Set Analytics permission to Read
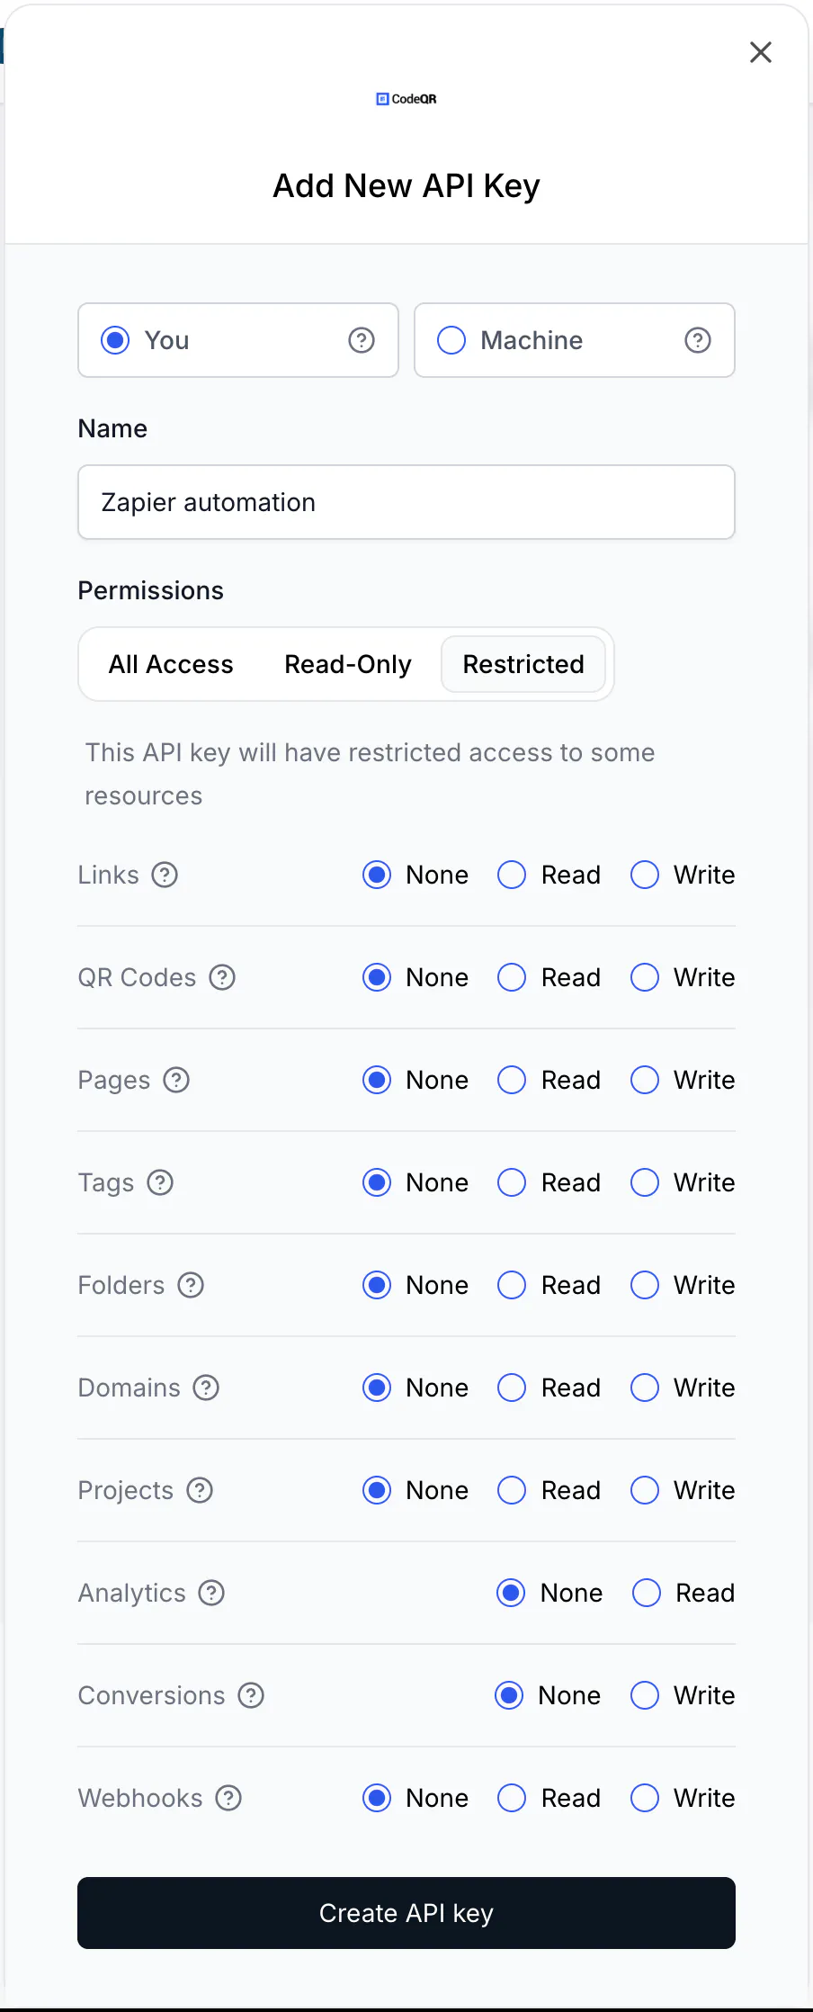The width and height of the screenshot is (813, 2012). (647, 1593)
